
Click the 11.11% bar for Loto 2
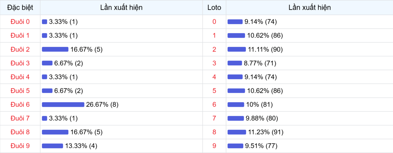(236, 49)
